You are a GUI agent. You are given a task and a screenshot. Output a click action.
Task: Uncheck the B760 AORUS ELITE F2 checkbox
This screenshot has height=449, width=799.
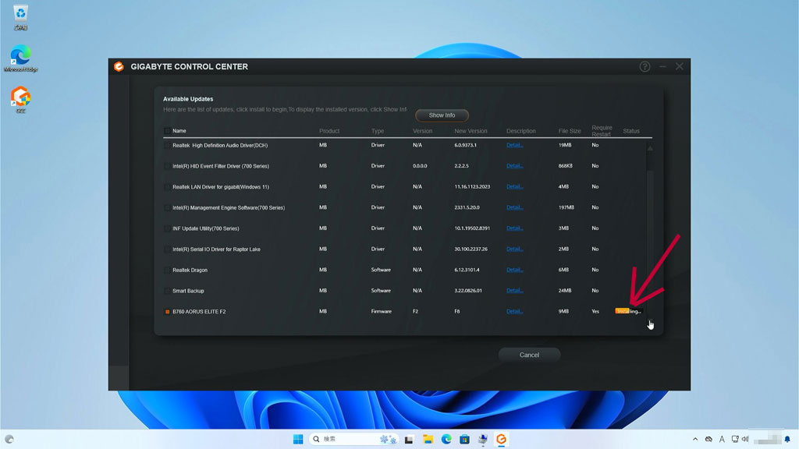(x=167, y=312)
